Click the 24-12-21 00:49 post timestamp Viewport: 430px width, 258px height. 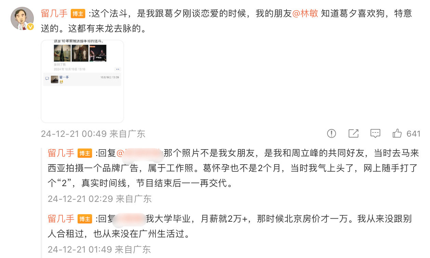pos(74,134)
